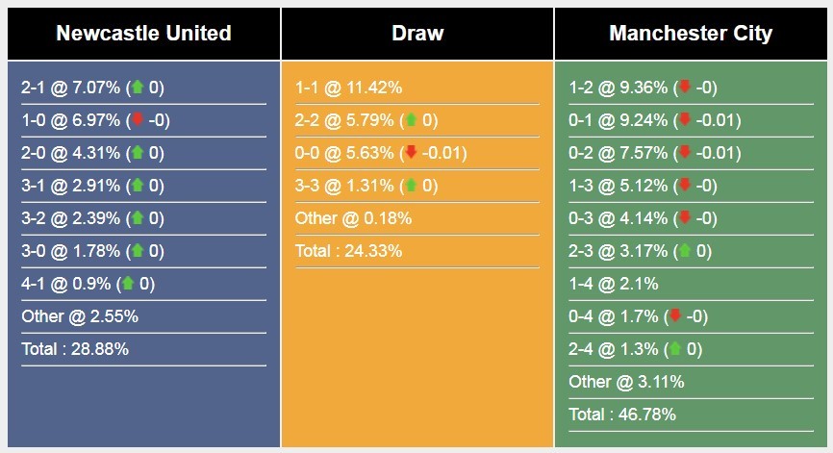
Task: Select the Newcastle United column header
Action: [143, 34]
